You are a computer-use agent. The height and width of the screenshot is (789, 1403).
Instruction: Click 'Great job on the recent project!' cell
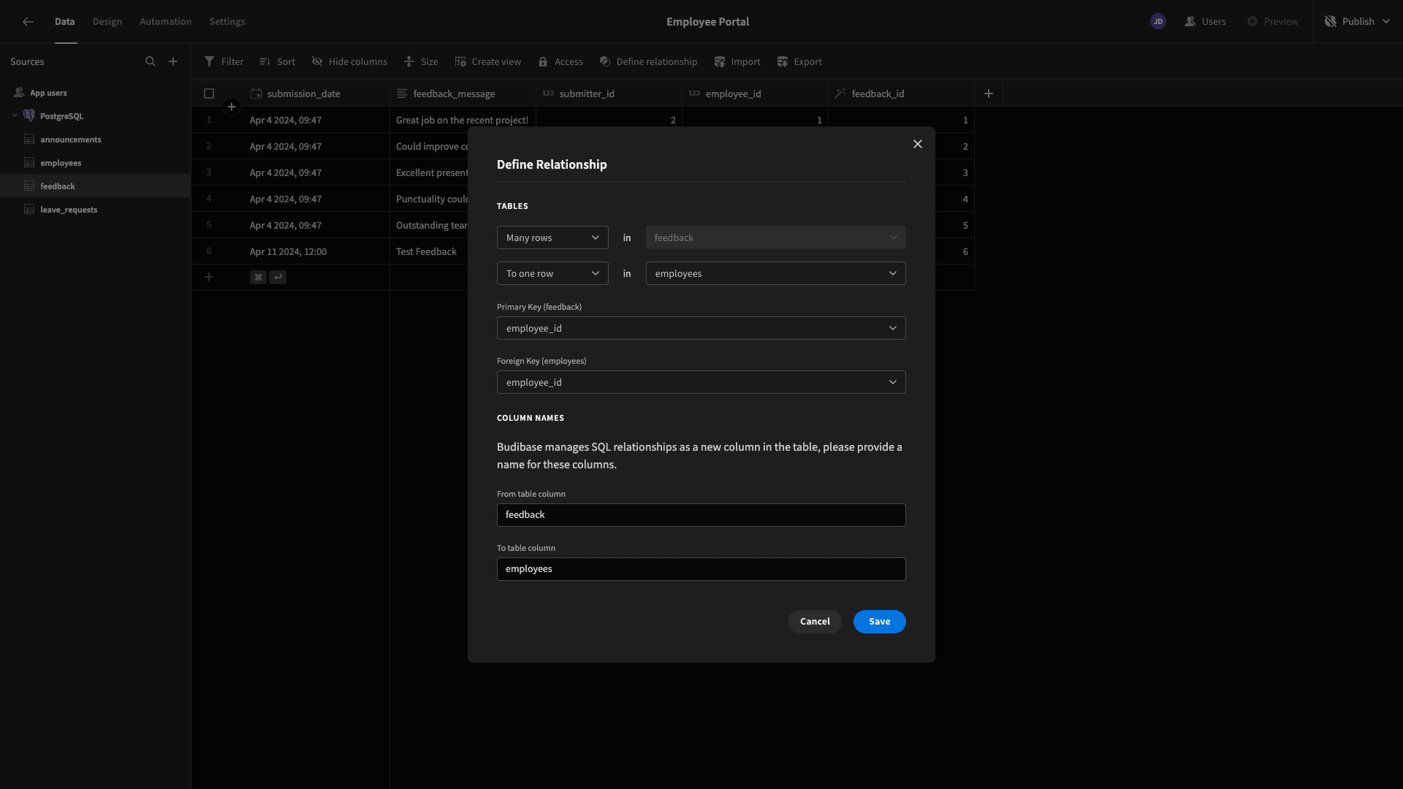click(463, 120)
